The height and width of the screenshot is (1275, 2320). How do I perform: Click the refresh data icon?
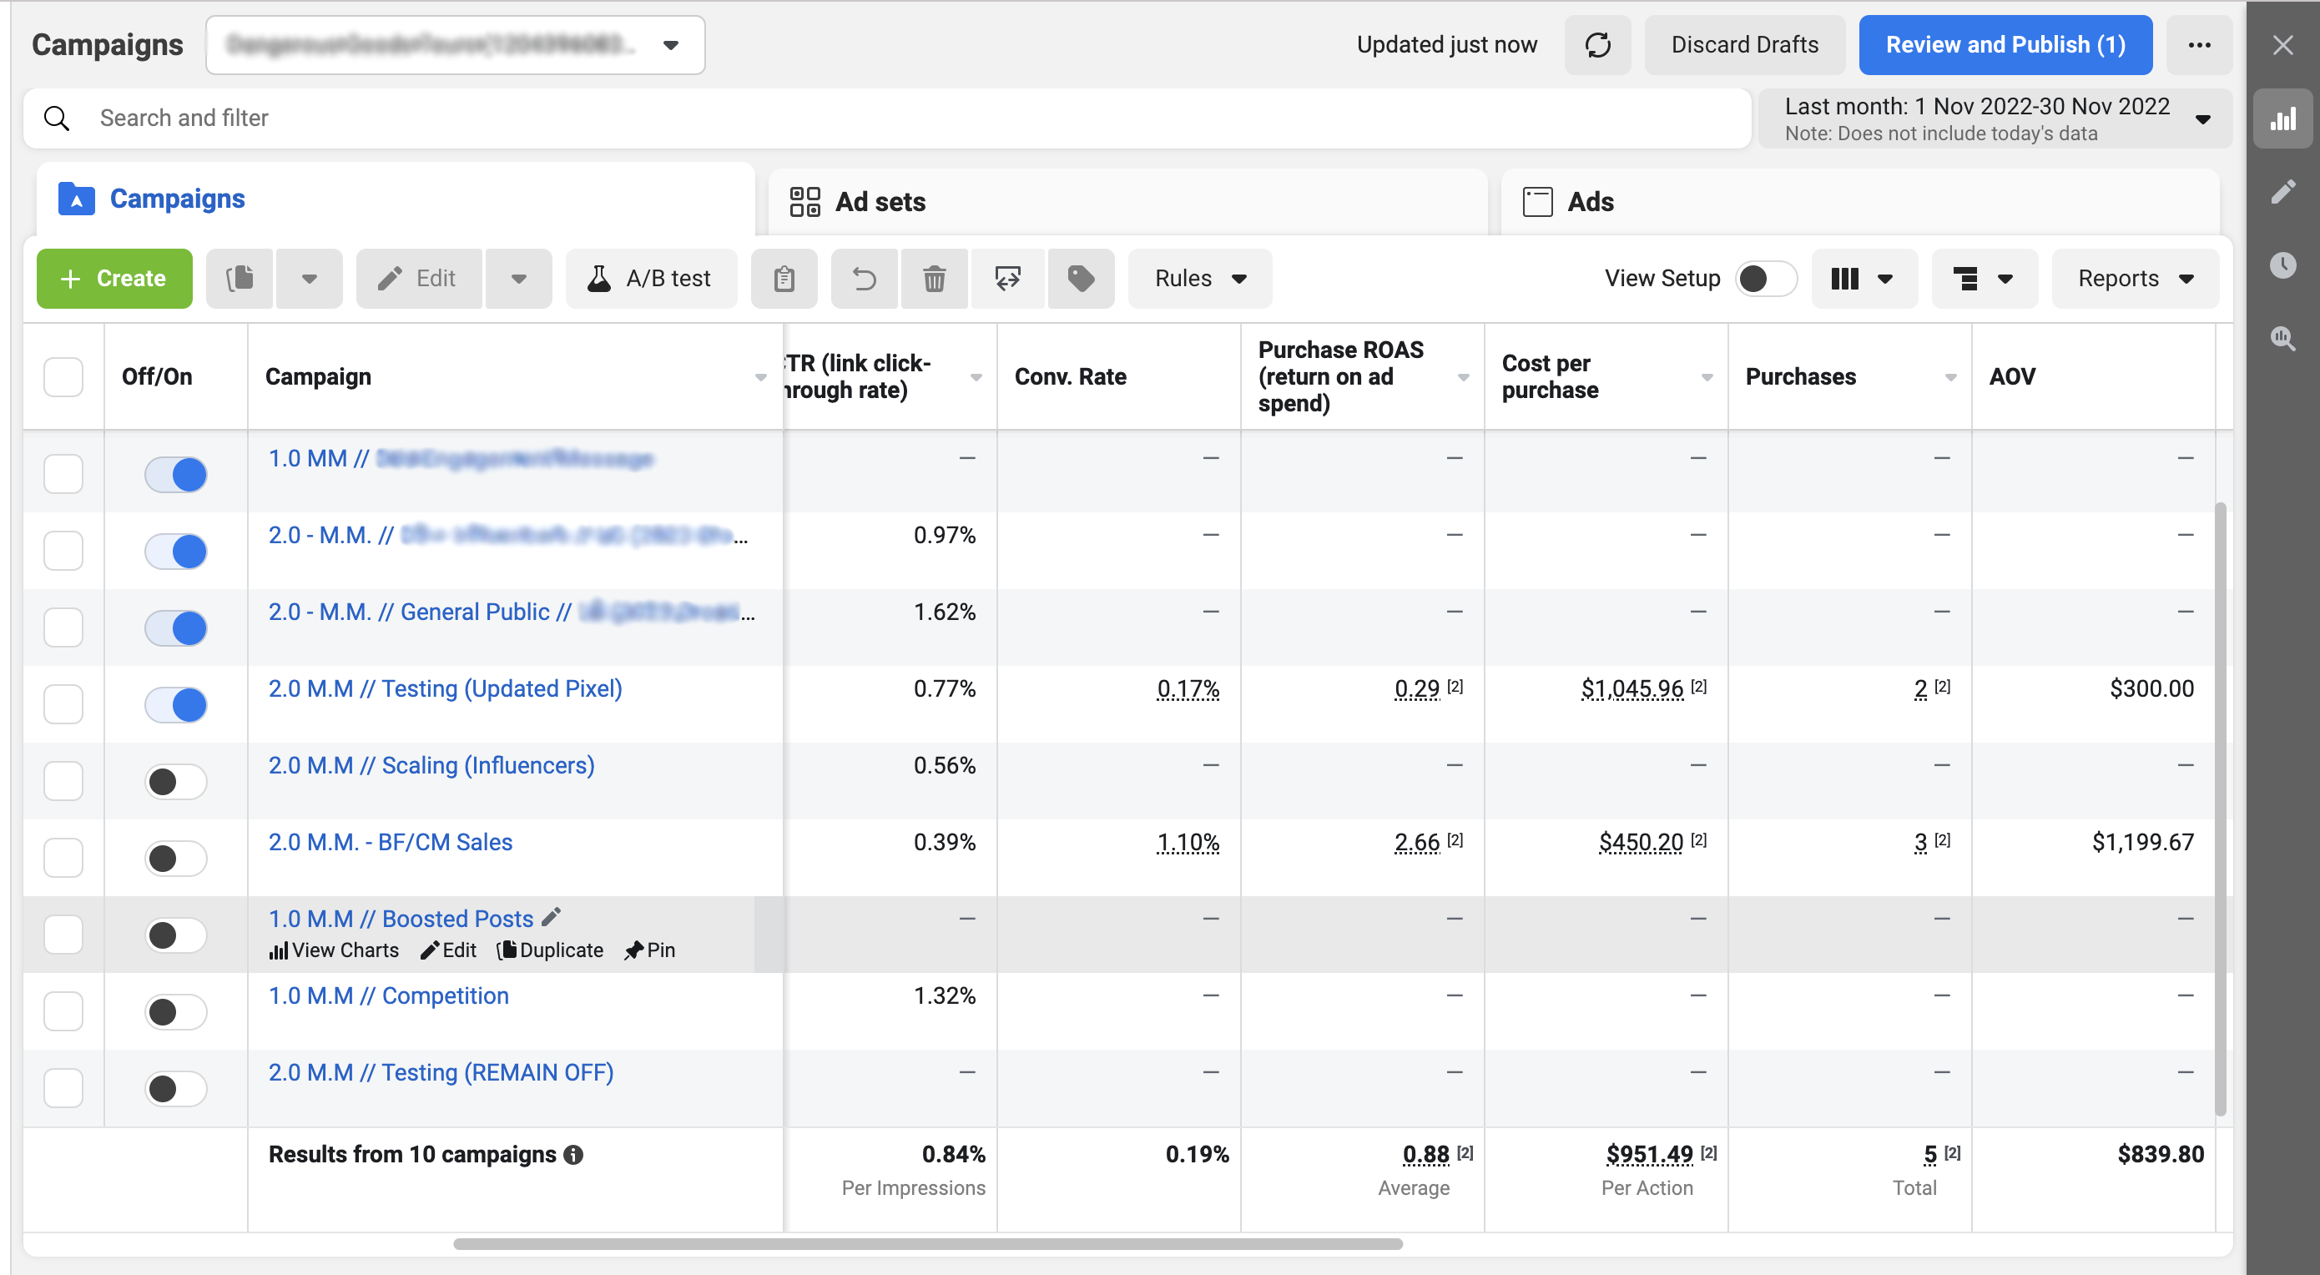(x=1596, y=45)
